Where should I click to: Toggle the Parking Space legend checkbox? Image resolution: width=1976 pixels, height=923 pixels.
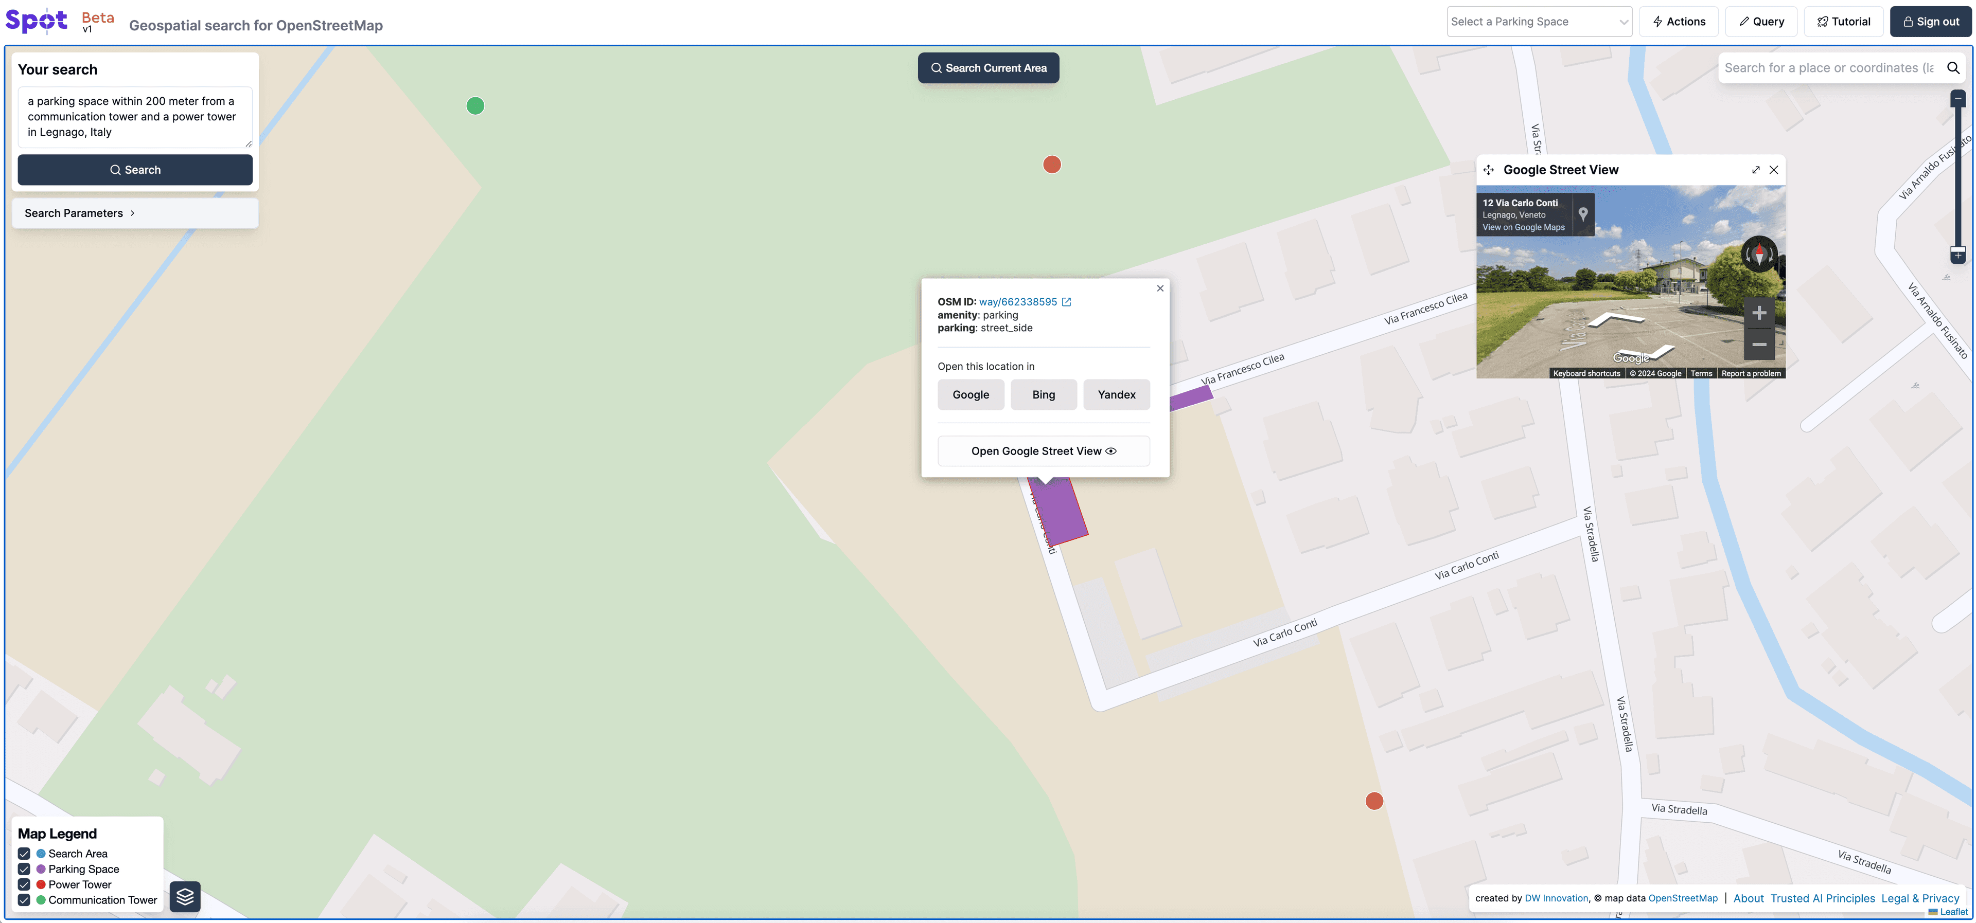pyautogui.click(x=25, y=868)
